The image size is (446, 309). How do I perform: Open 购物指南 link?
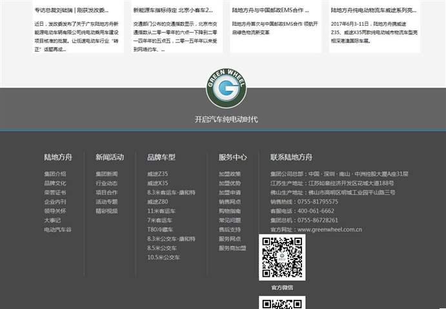pyautogui.click(x=230, y=211)
